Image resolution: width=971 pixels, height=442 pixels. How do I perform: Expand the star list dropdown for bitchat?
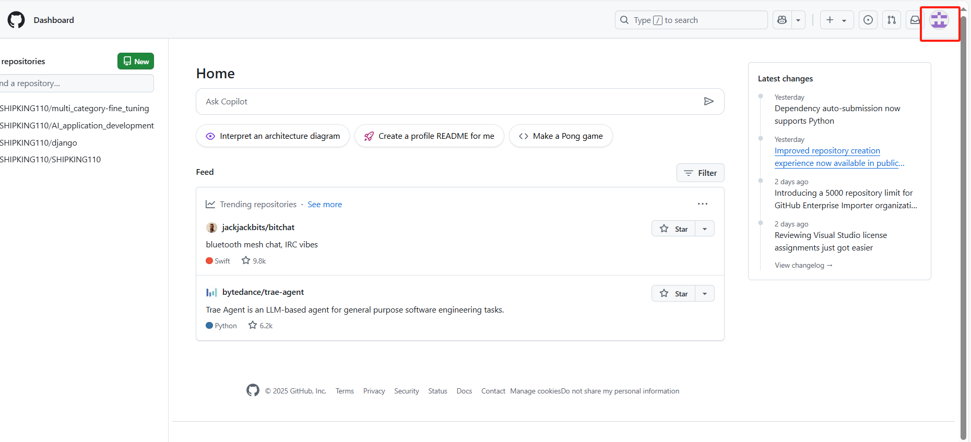point(705,229)
